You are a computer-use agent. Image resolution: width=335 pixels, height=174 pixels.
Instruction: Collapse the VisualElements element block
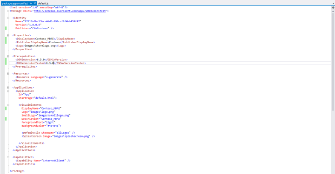point(8,105)
